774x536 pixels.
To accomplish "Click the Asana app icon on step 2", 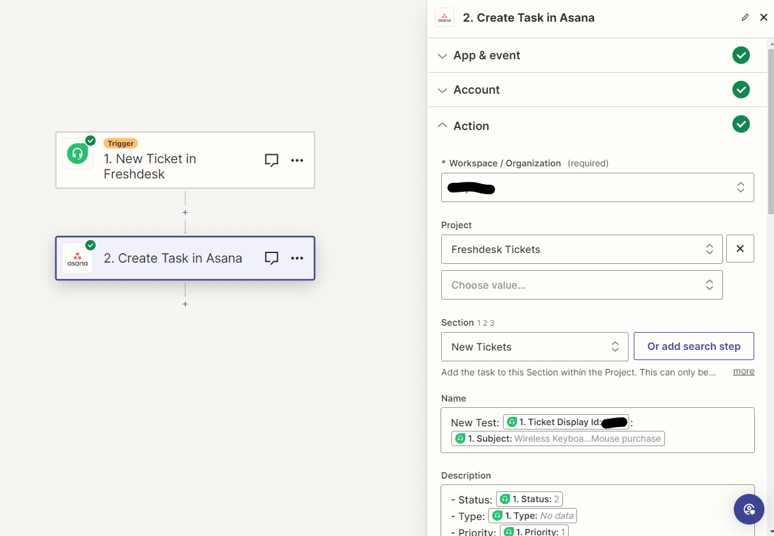I will click(78, 258).
